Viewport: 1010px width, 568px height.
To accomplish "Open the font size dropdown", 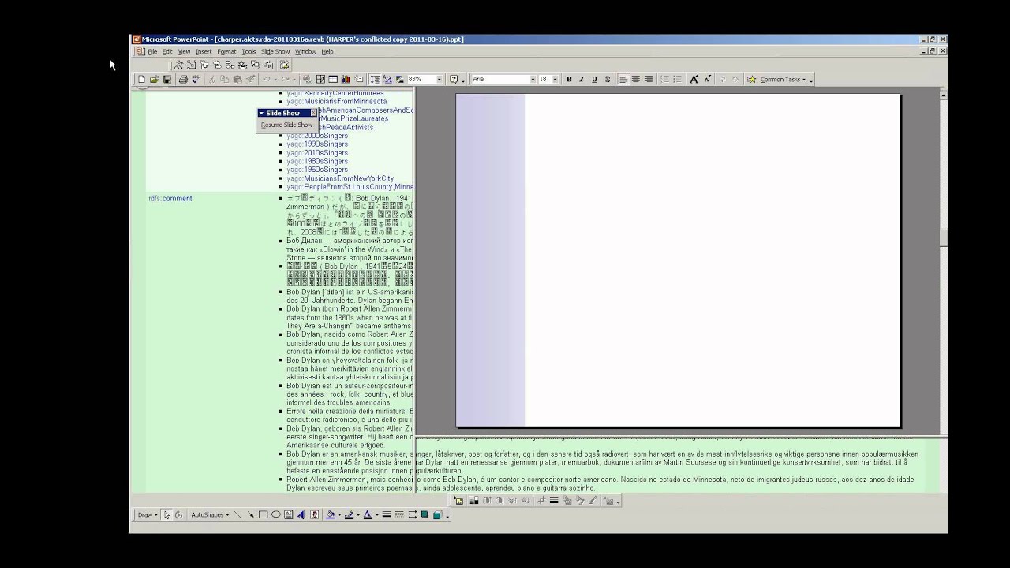I will click(555, 79).
